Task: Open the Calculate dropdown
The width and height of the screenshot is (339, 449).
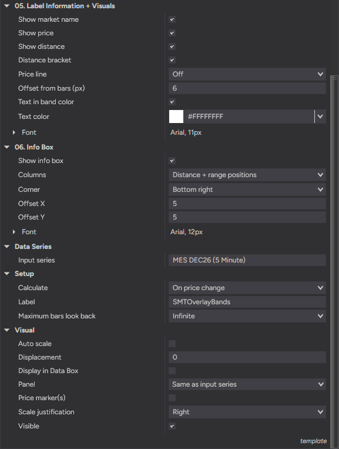Action: 247,288
